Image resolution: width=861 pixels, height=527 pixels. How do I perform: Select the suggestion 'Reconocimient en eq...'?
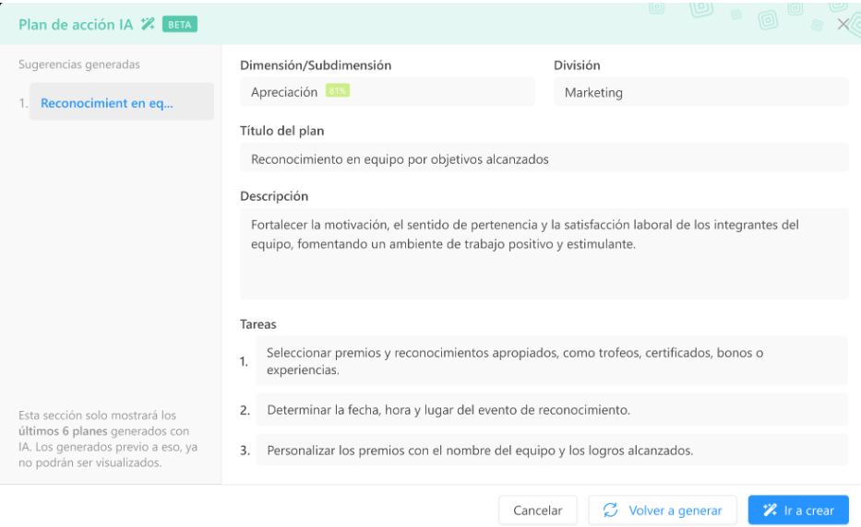(x=122, y=102)
